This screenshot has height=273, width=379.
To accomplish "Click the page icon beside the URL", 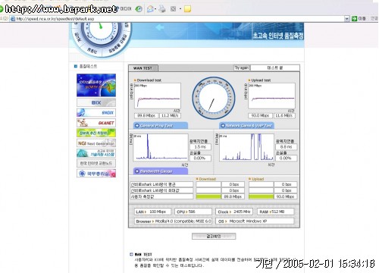I will [13, 19].
